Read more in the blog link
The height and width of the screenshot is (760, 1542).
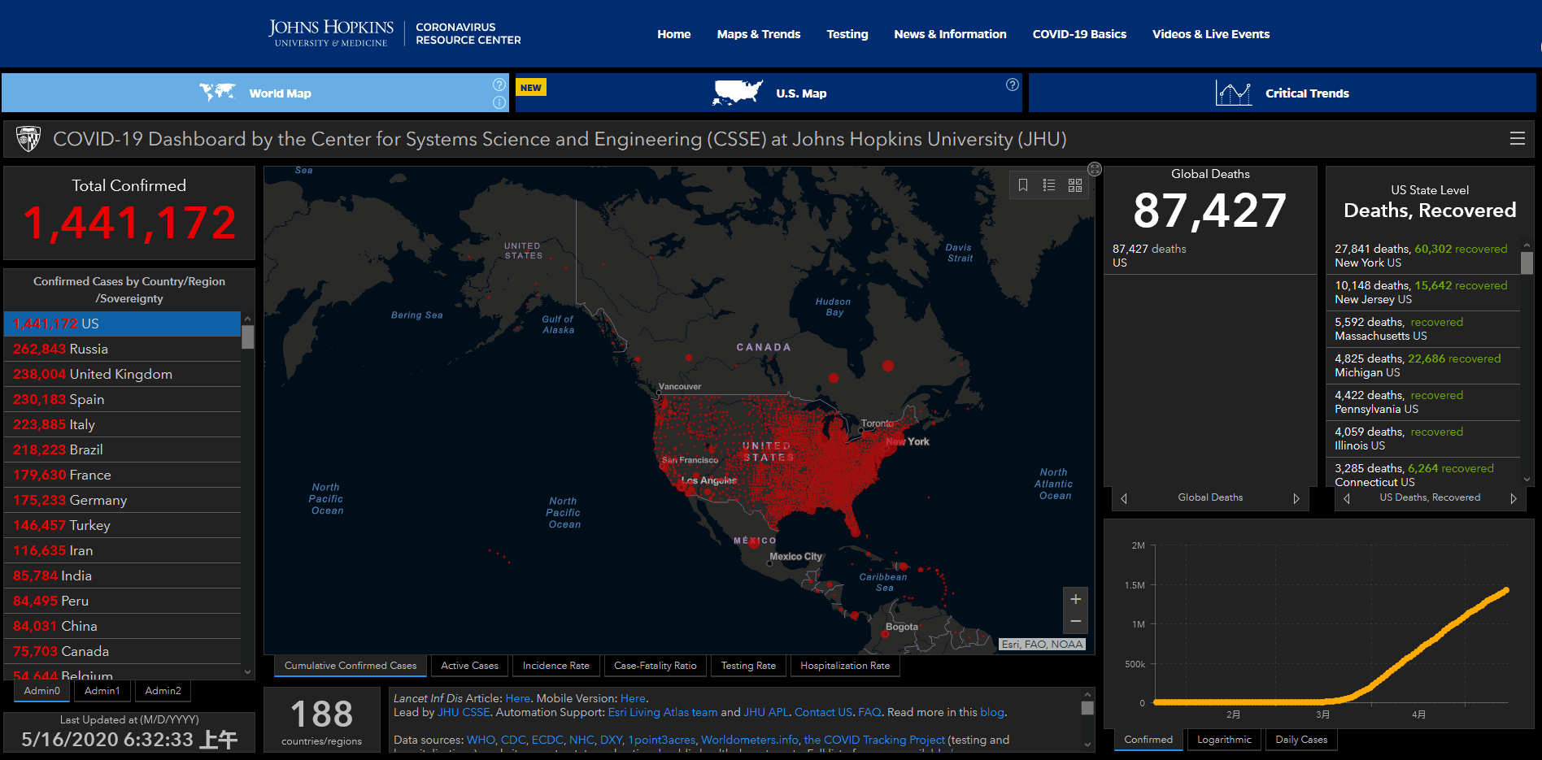992,712
